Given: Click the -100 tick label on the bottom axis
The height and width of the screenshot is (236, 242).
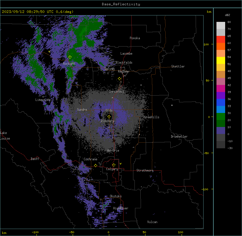Looking at the screenshot, I should point(35,232).
